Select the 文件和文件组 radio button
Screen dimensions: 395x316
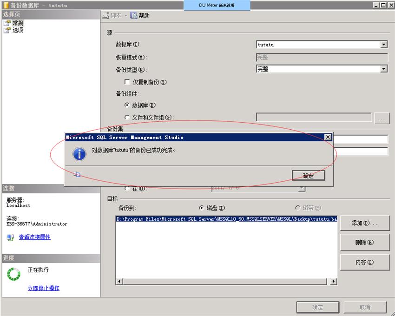pyautogui.click(x=127, y=117)
